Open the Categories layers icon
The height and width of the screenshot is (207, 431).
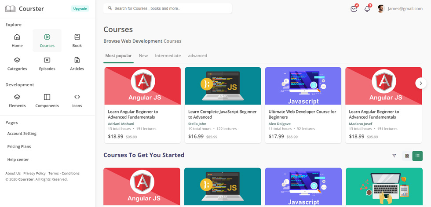click(17, 60)
